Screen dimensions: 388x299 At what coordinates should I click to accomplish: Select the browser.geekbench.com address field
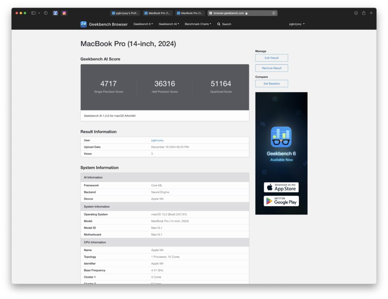point(242,13)
